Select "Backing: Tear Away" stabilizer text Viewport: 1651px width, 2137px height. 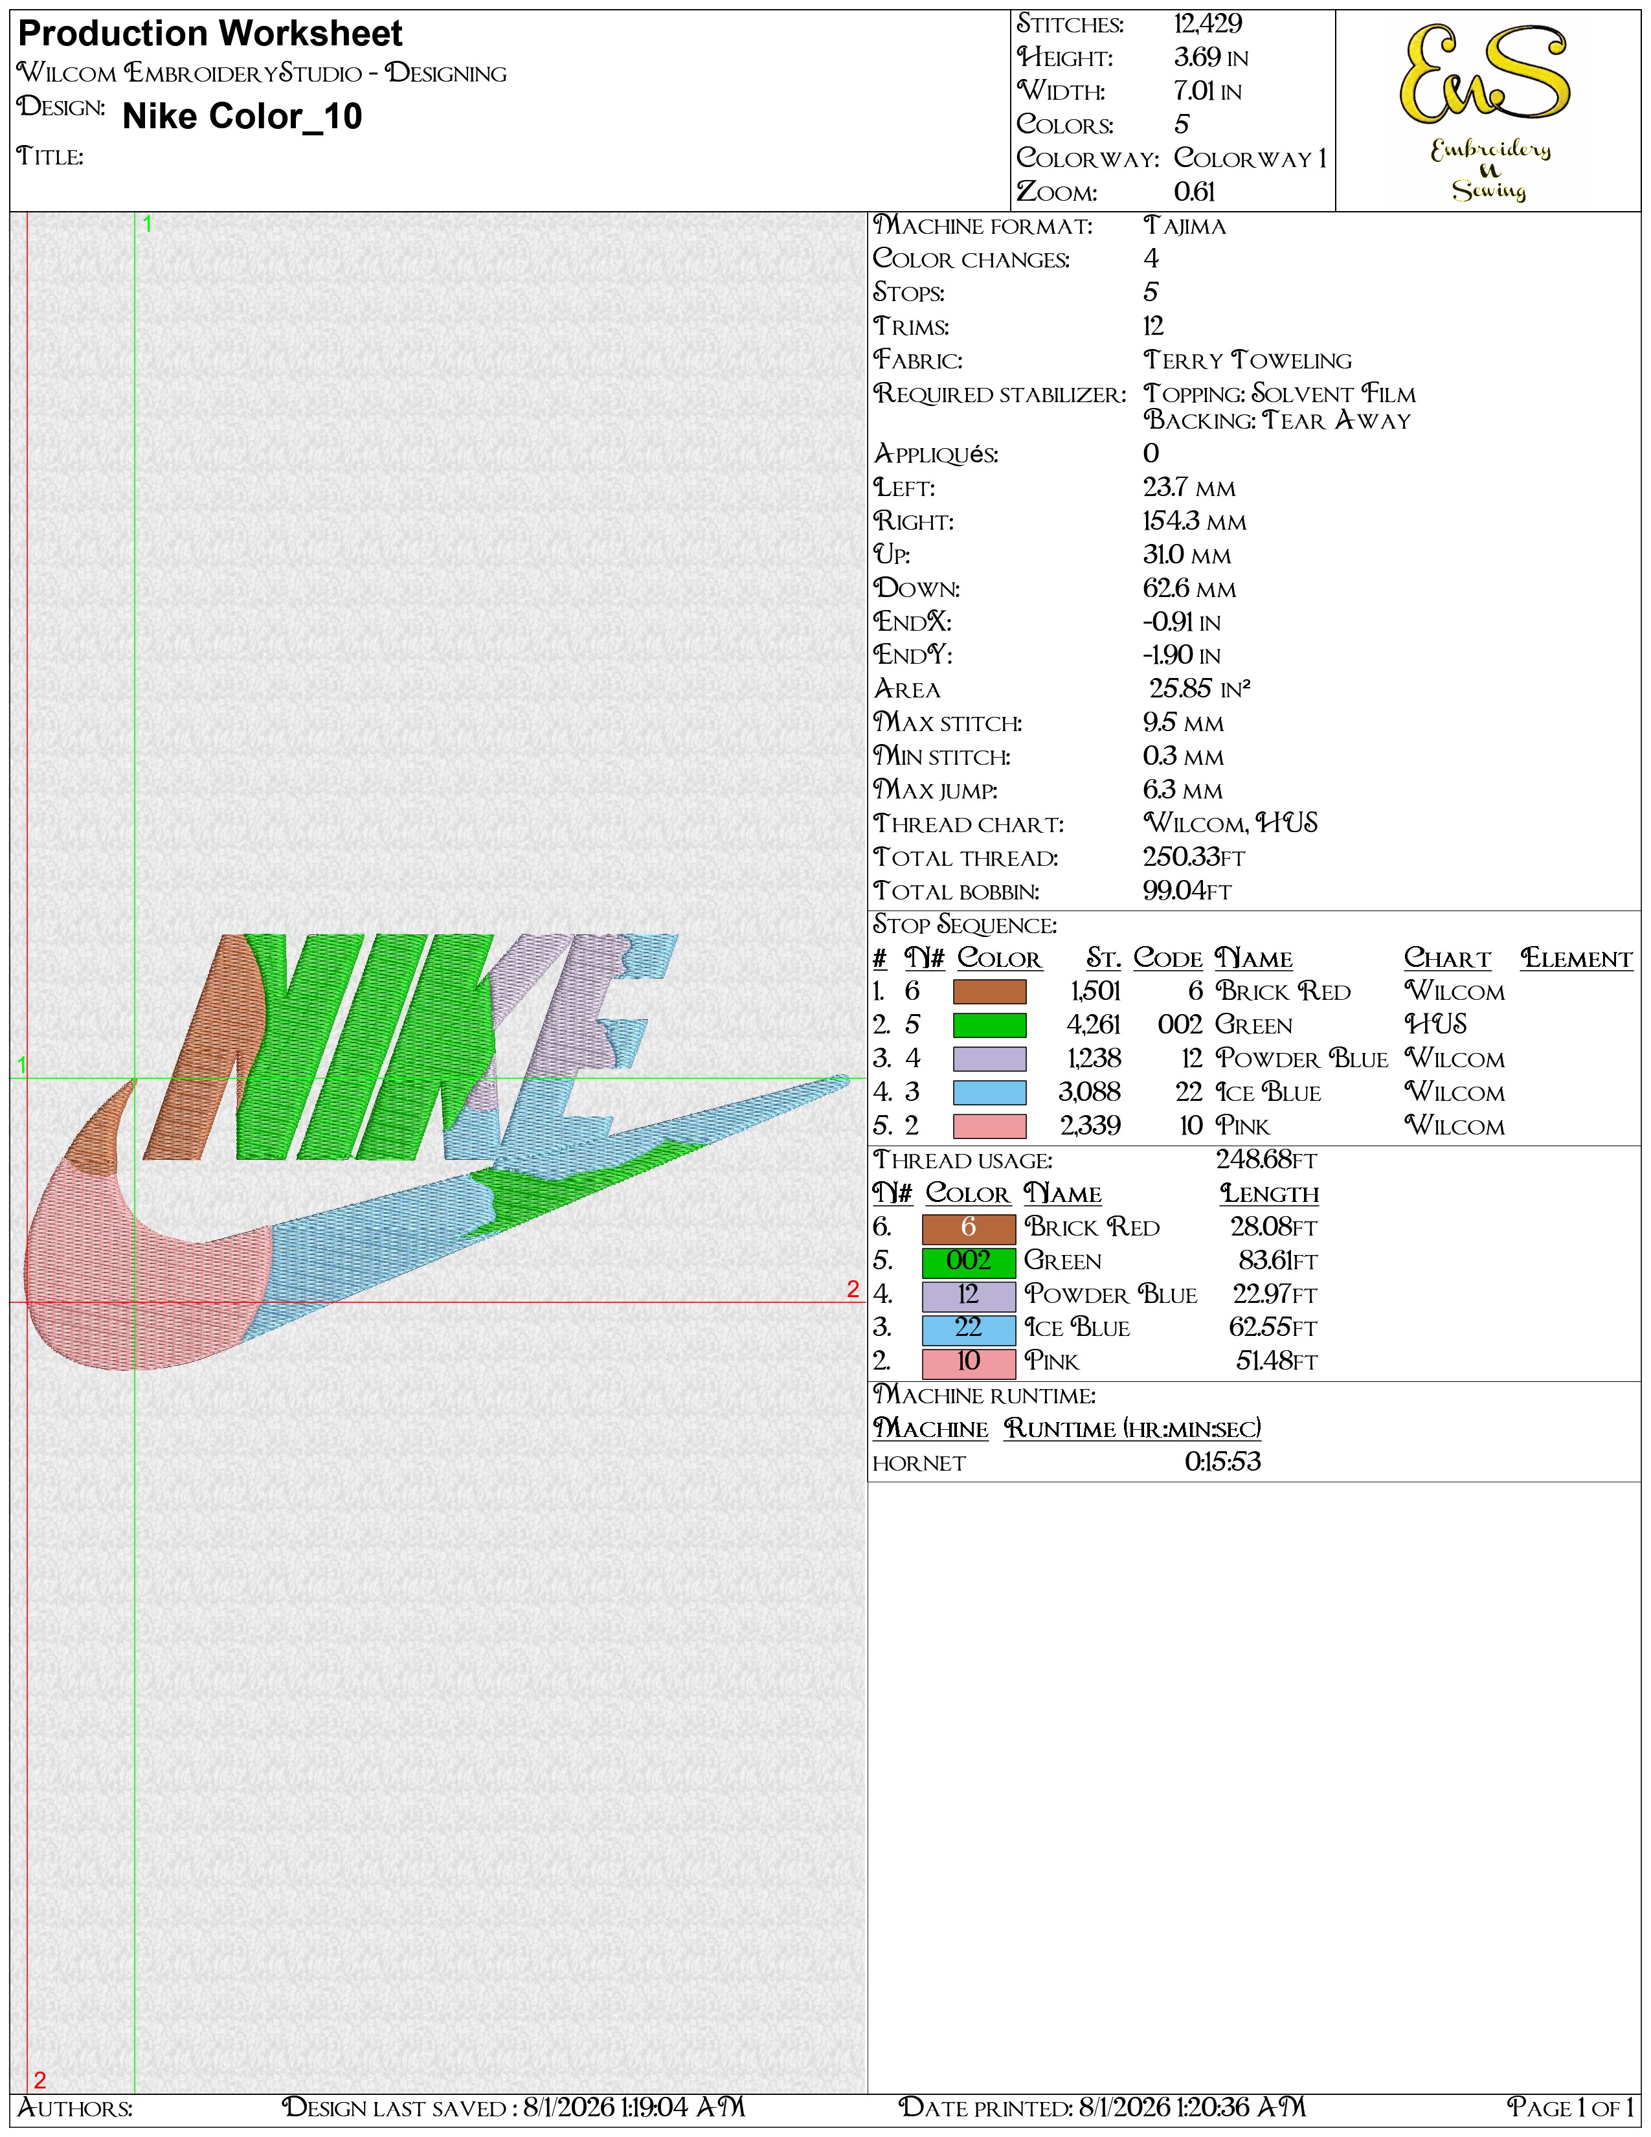pyautogui.click(x=1277, y=420)
